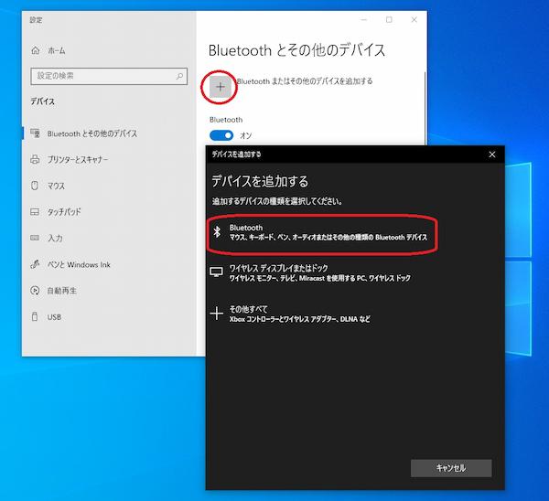Click the plus icon beside その他すべて

pos(216,313)
